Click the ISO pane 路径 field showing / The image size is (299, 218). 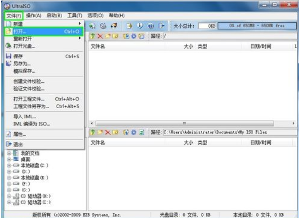click(x=230, y=36)
